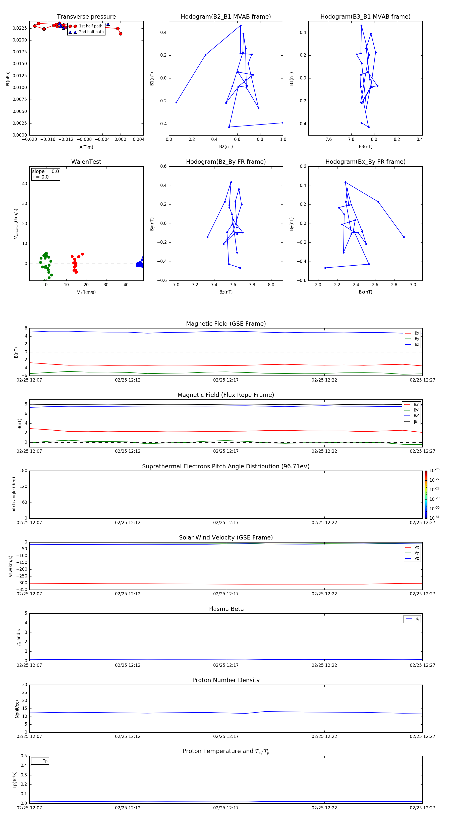This screenshot has height=830, width=452.
Task: Select the 'Hodogram(Bz_By FR frame)' title
Action: tap(226, 162)
